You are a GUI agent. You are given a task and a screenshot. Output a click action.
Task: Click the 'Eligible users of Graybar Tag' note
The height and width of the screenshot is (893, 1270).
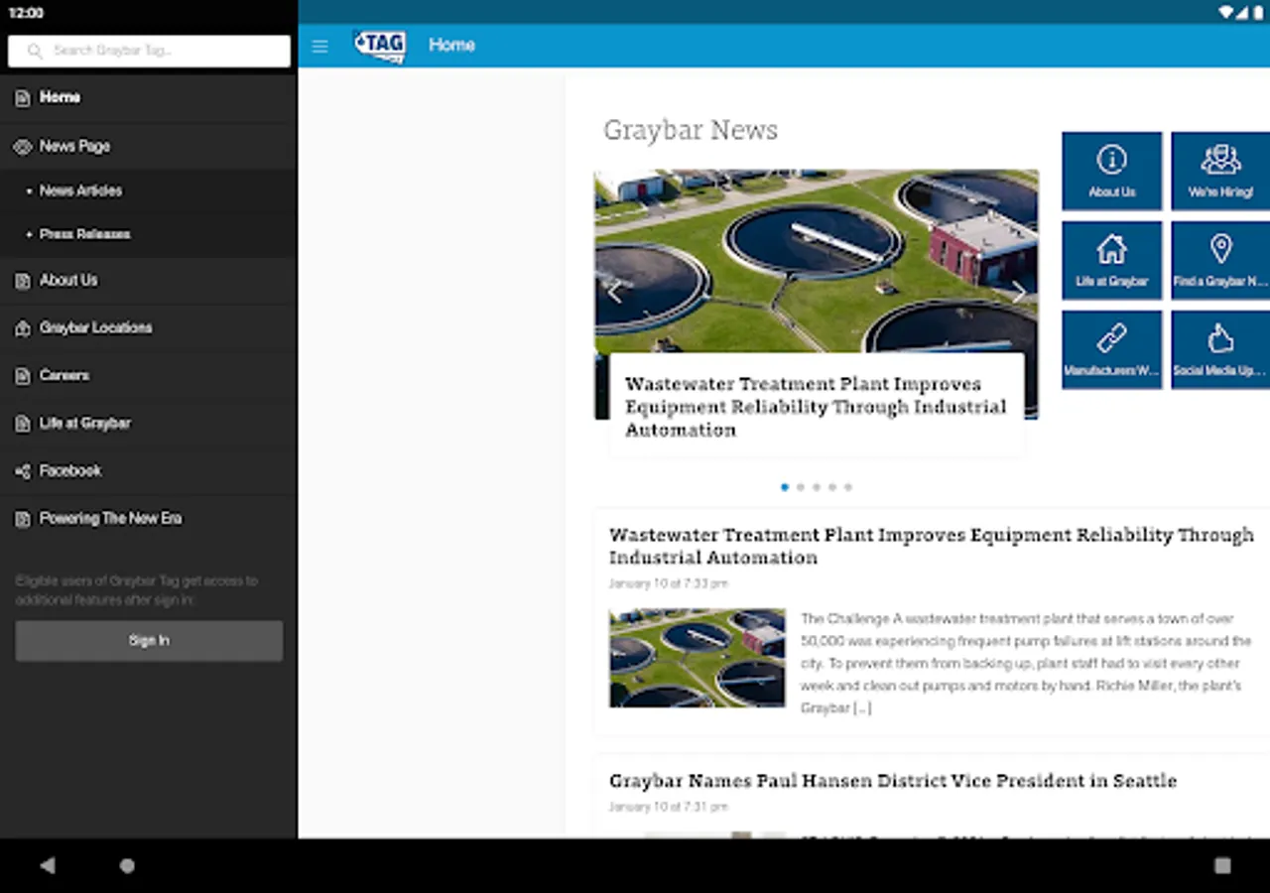click(137, 590)
